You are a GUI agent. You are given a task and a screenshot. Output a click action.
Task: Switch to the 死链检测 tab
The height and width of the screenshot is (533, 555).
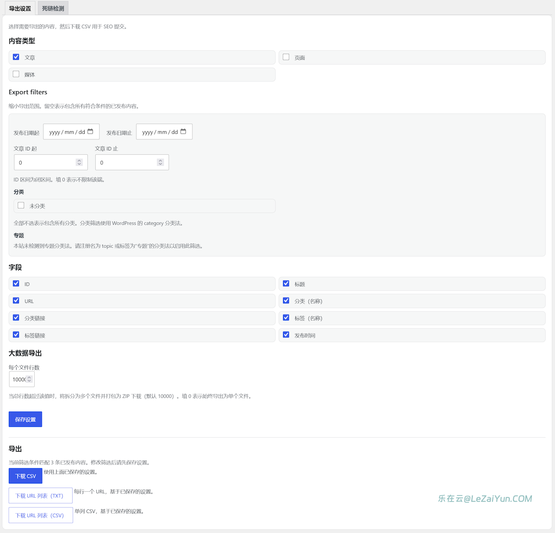(53, 8)
